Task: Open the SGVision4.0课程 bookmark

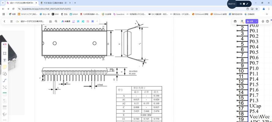Action: pyautogui.click(x=200, y=14)
